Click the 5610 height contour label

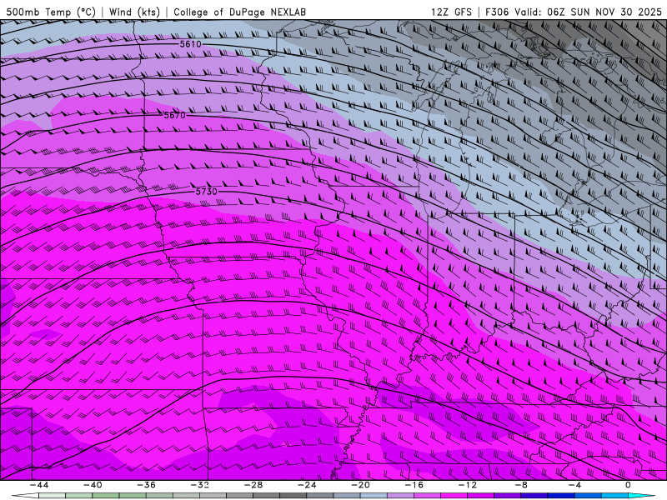190,44
